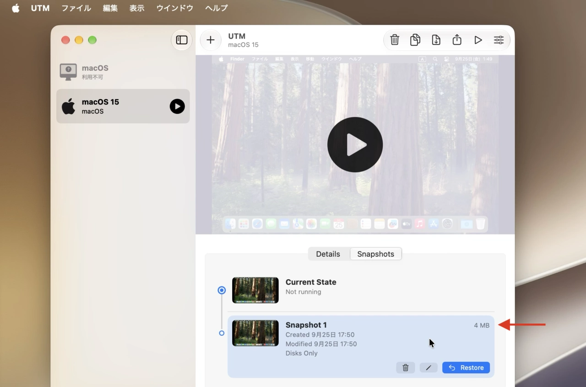The width and height of the screenshot is (586, 387).
Task: Click the Snapshot 1 title text
Action: 306,325
